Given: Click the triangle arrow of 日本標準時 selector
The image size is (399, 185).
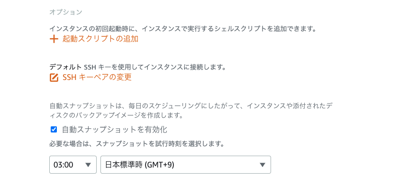Looking at the screenshot, I should (x=263, y=165).
